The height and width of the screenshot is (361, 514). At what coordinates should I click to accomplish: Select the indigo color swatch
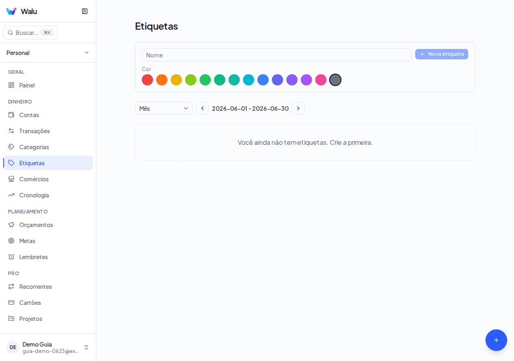pyautogui.click(x=277, y=80)
